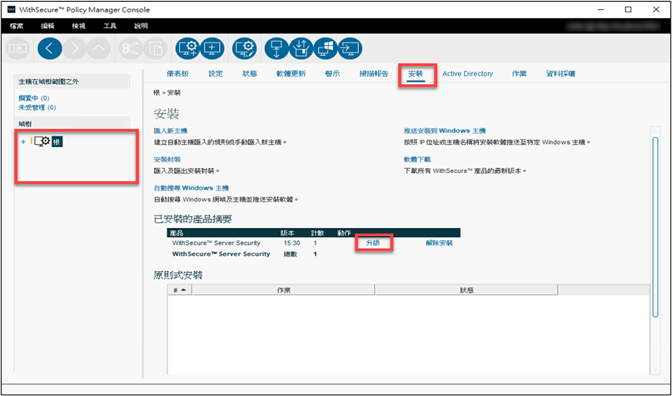This screenshot has height=396, width=672.
Task: Switch to the Active Directory tab
Action: point(467,74)
